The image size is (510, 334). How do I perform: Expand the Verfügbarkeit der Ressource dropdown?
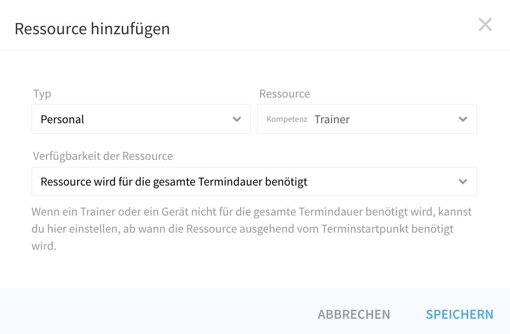pyautogui.click(x=254, y=181)
